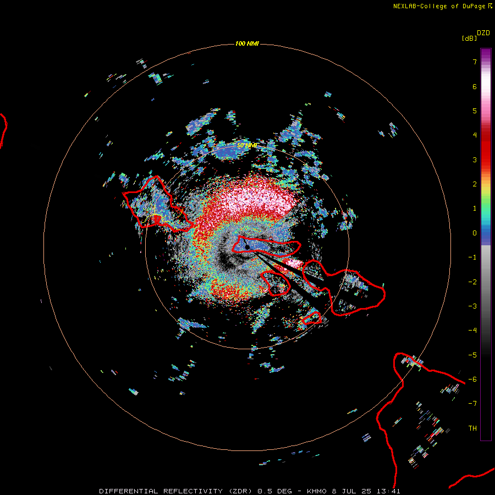Click the 5 value on color scale

click(475, 111)
